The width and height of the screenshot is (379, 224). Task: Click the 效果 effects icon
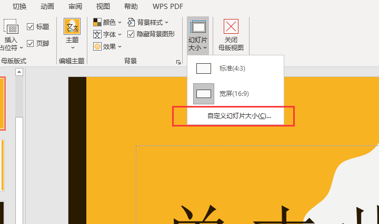click(x=97, y=46)
